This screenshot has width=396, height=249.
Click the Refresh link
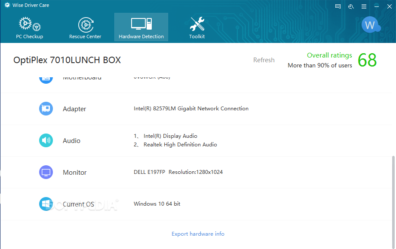[x=264, y=60]
